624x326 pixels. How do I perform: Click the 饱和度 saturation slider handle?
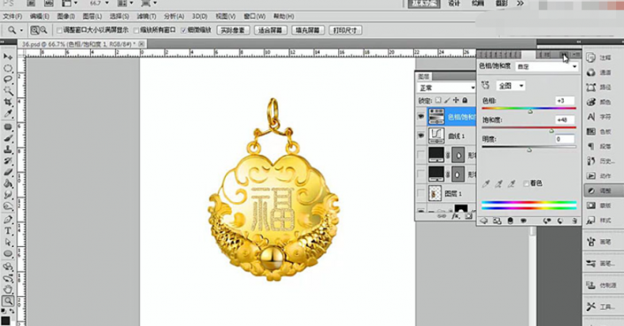(551, 131)
